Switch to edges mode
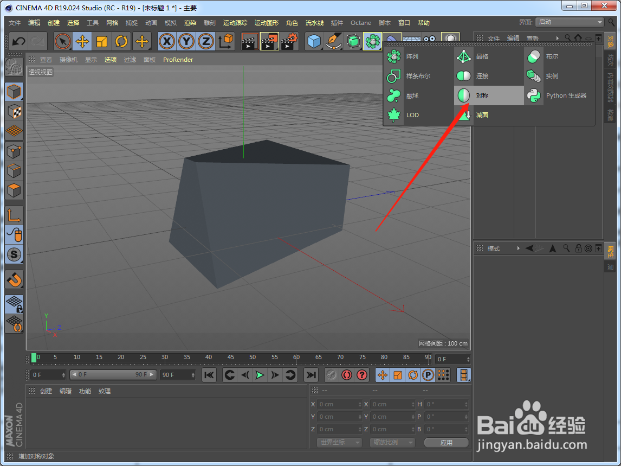 click(14, 171)
